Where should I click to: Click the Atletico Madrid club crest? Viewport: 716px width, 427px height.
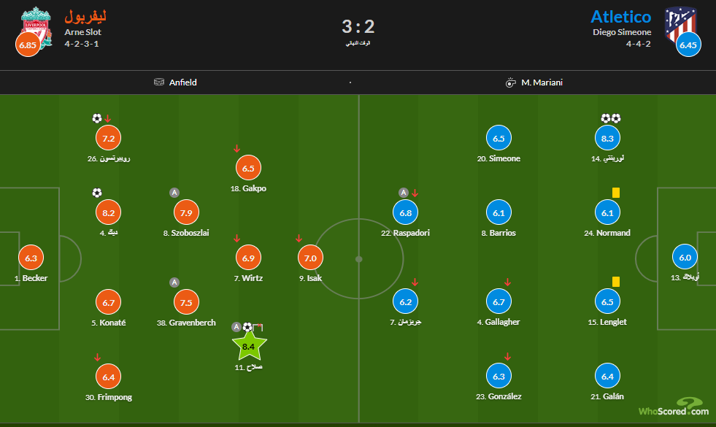pos(680,24)
